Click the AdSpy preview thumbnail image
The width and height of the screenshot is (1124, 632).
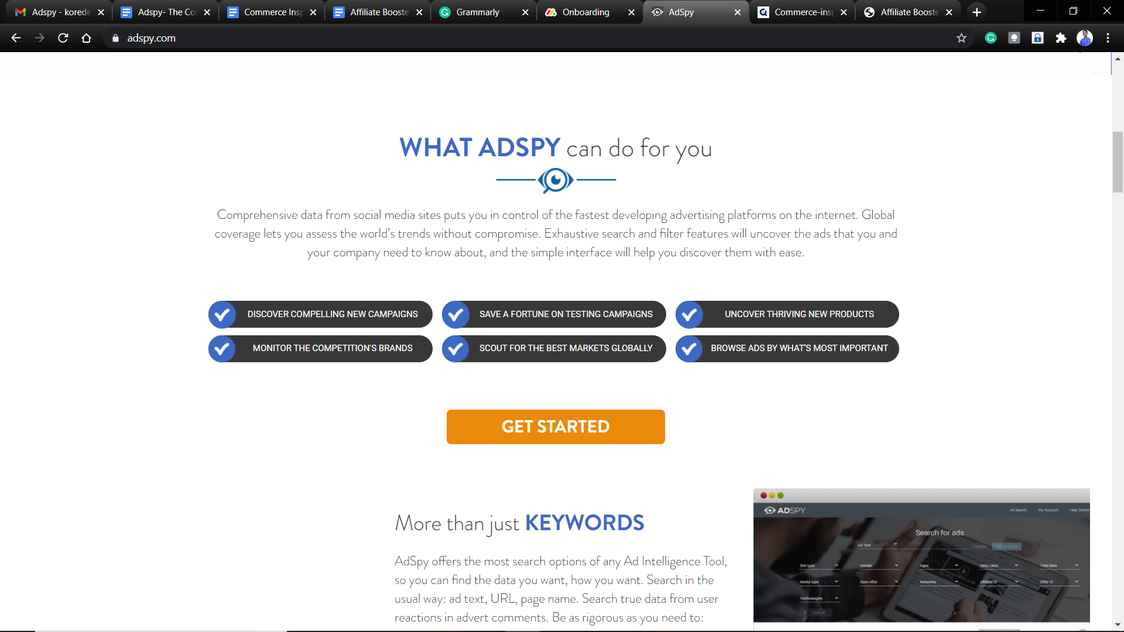(923, 555)
